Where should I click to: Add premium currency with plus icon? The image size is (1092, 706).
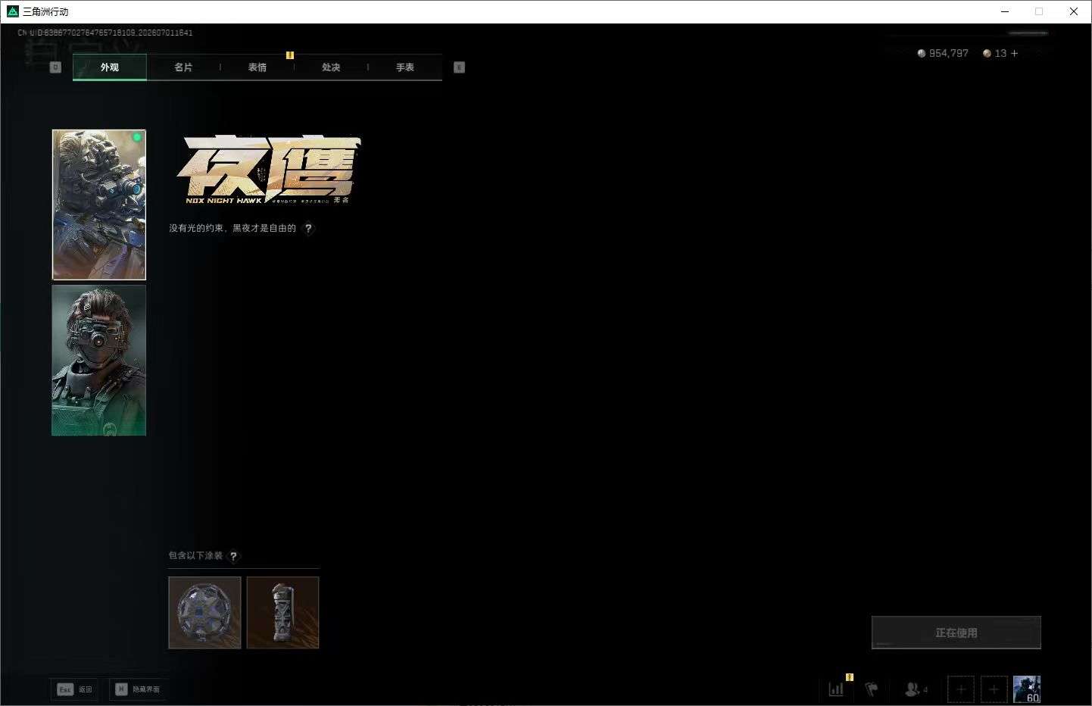point(1015,53)
